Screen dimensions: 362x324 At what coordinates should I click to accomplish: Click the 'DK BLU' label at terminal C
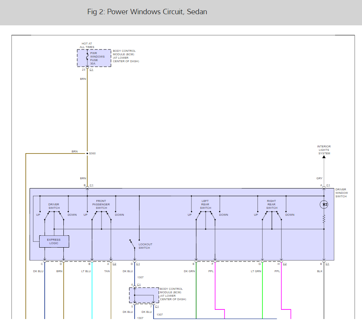(x=38, y=271)
